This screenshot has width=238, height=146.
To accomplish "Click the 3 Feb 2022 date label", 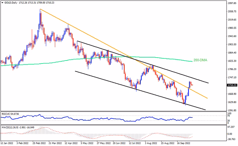I will [x=22, y=143].
